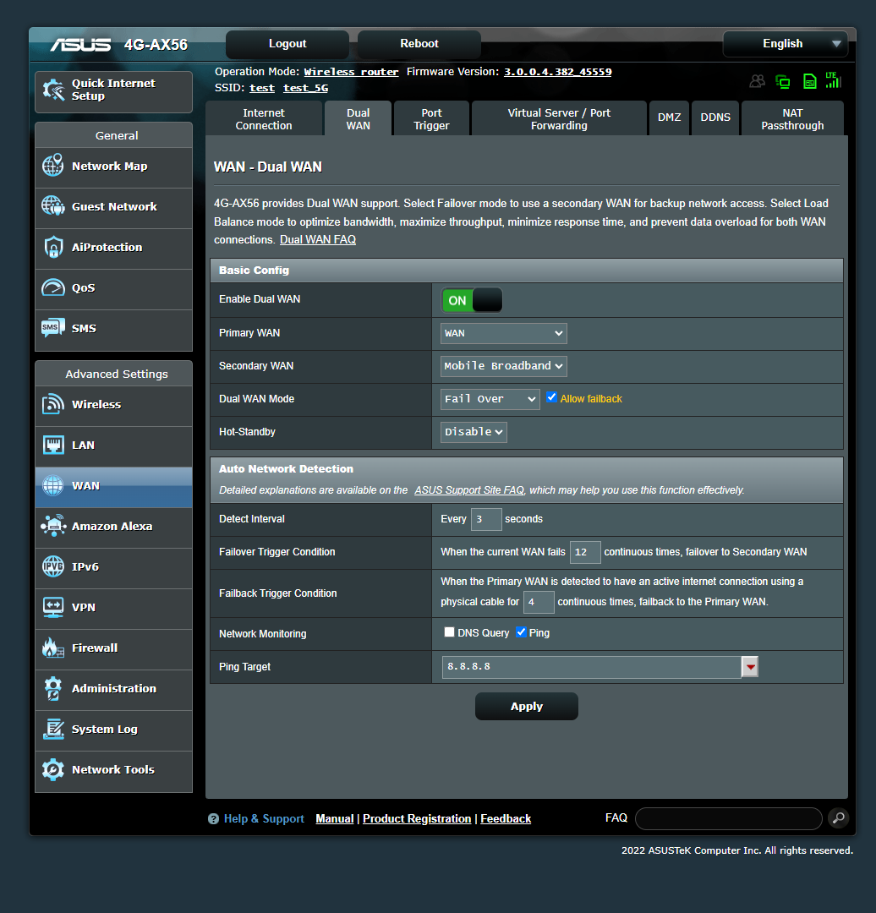Open Quick Internet Setup wizard icon
876x913 pixels.
pyautogui.click(x=53, y=90)
